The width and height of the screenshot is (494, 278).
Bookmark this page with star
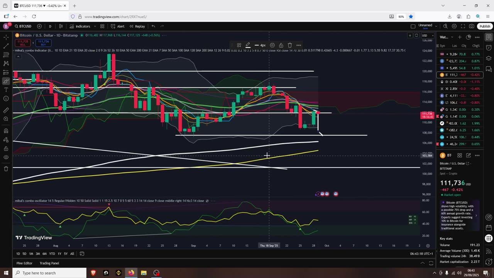(x=411, y=17)
